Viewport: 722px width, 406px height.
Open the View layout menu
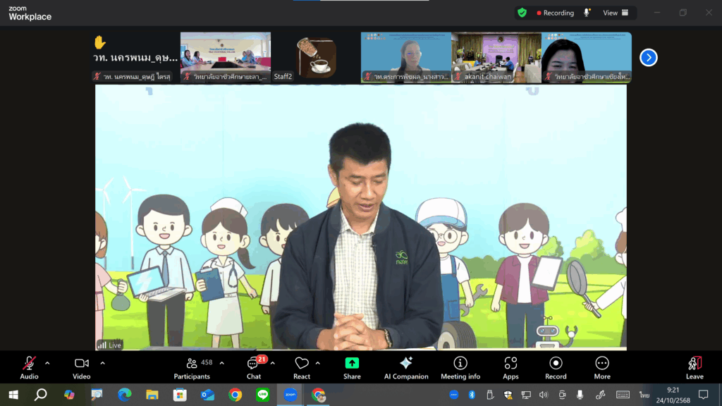click(615, 13)
